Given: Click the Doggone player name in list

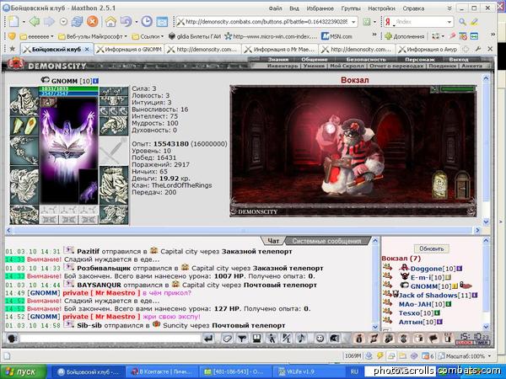Looking at the screenshot, I should coord(426,269).
